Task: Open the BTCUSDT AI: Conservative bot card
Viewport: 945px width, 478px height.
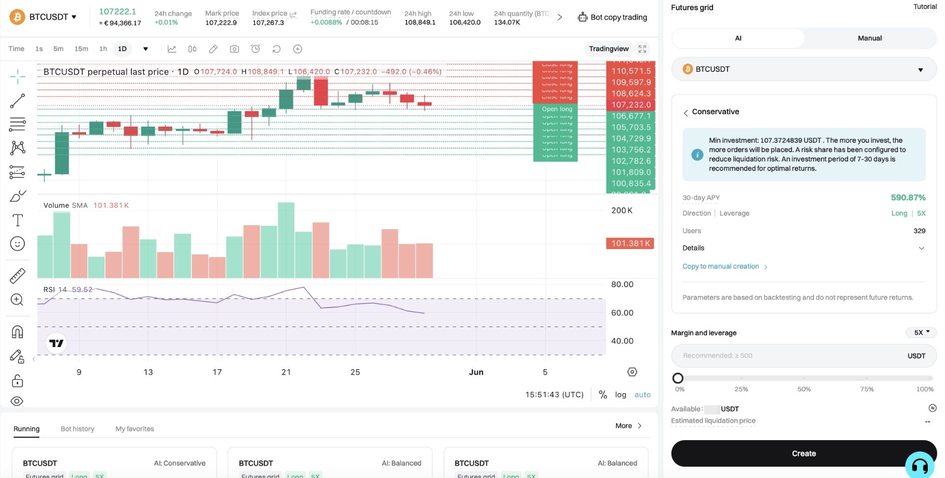Action: tap(114, 463)
